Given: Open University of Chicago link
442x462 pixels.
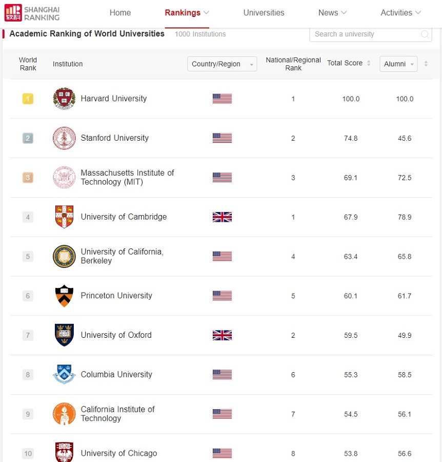Looking at the screenshot, I should pyautogui.click(x=119, y=453).
